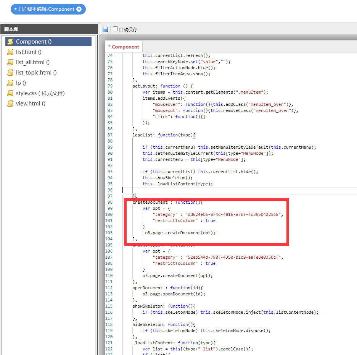
Task: Click the setLayout function declaration line
Action: pos(162,86)
